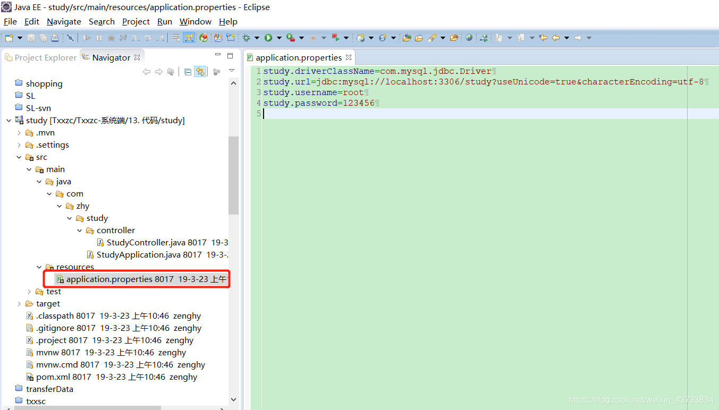
Task: Close the Navigator view tab
Action: pos(137,57)
